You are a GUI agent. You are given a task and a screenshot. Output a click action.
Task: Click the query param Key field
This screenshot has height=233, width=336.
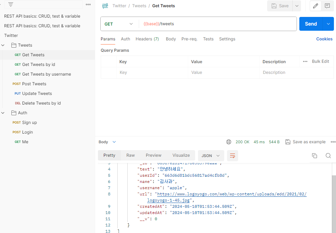click(152, 72)
